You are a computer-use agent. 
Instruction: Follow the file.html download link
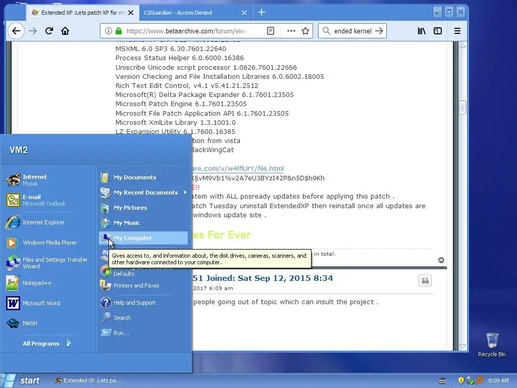(238, 169)
